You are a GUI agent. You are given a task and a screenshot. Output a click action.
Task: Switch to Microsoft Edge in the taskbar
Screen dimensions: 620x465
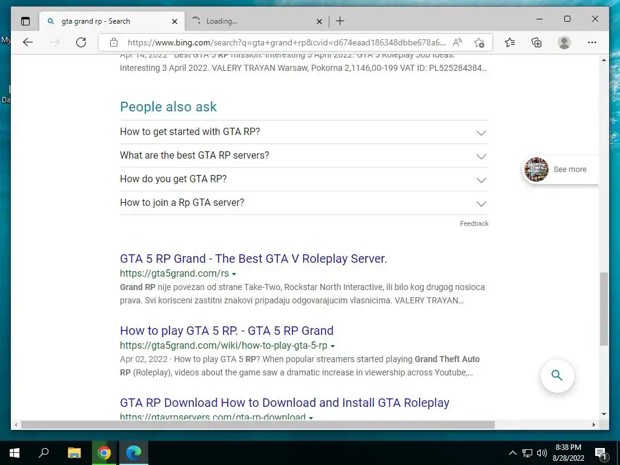coord(134,453)
